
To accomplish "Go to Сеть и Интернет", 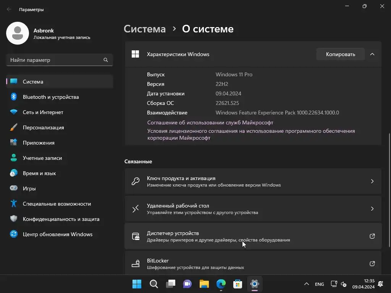I will (x=60, y=112).
